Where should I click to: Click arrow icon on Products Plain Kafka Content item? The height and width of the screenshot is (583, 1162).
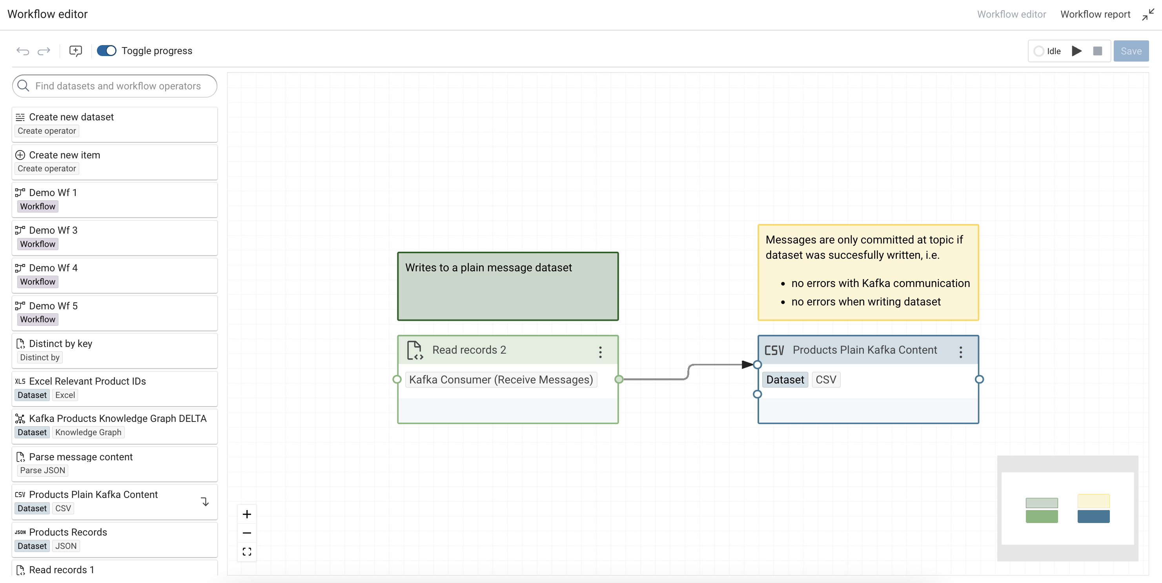(x=205, y=501)
